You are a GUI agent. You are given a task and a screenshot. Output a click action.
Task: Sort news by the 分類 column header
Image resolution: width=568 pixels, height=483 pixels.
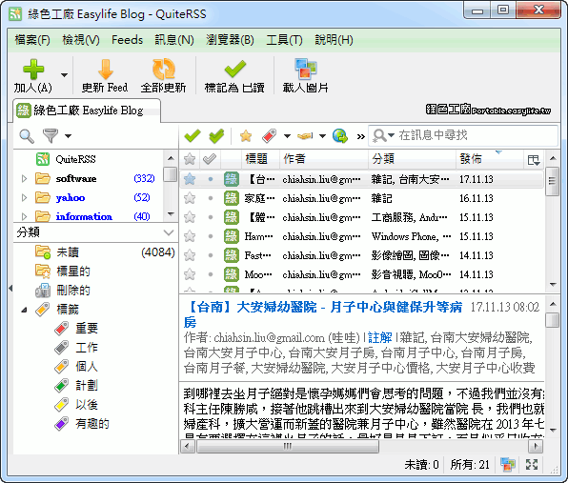[x=412, y=159]
